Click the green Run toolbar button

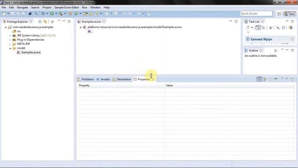[52, 14]
